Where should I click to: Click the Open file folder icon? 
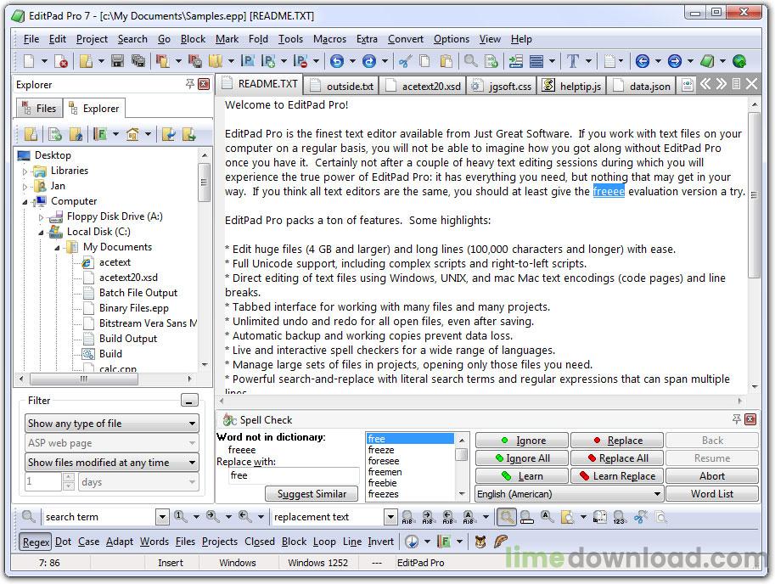86,61
